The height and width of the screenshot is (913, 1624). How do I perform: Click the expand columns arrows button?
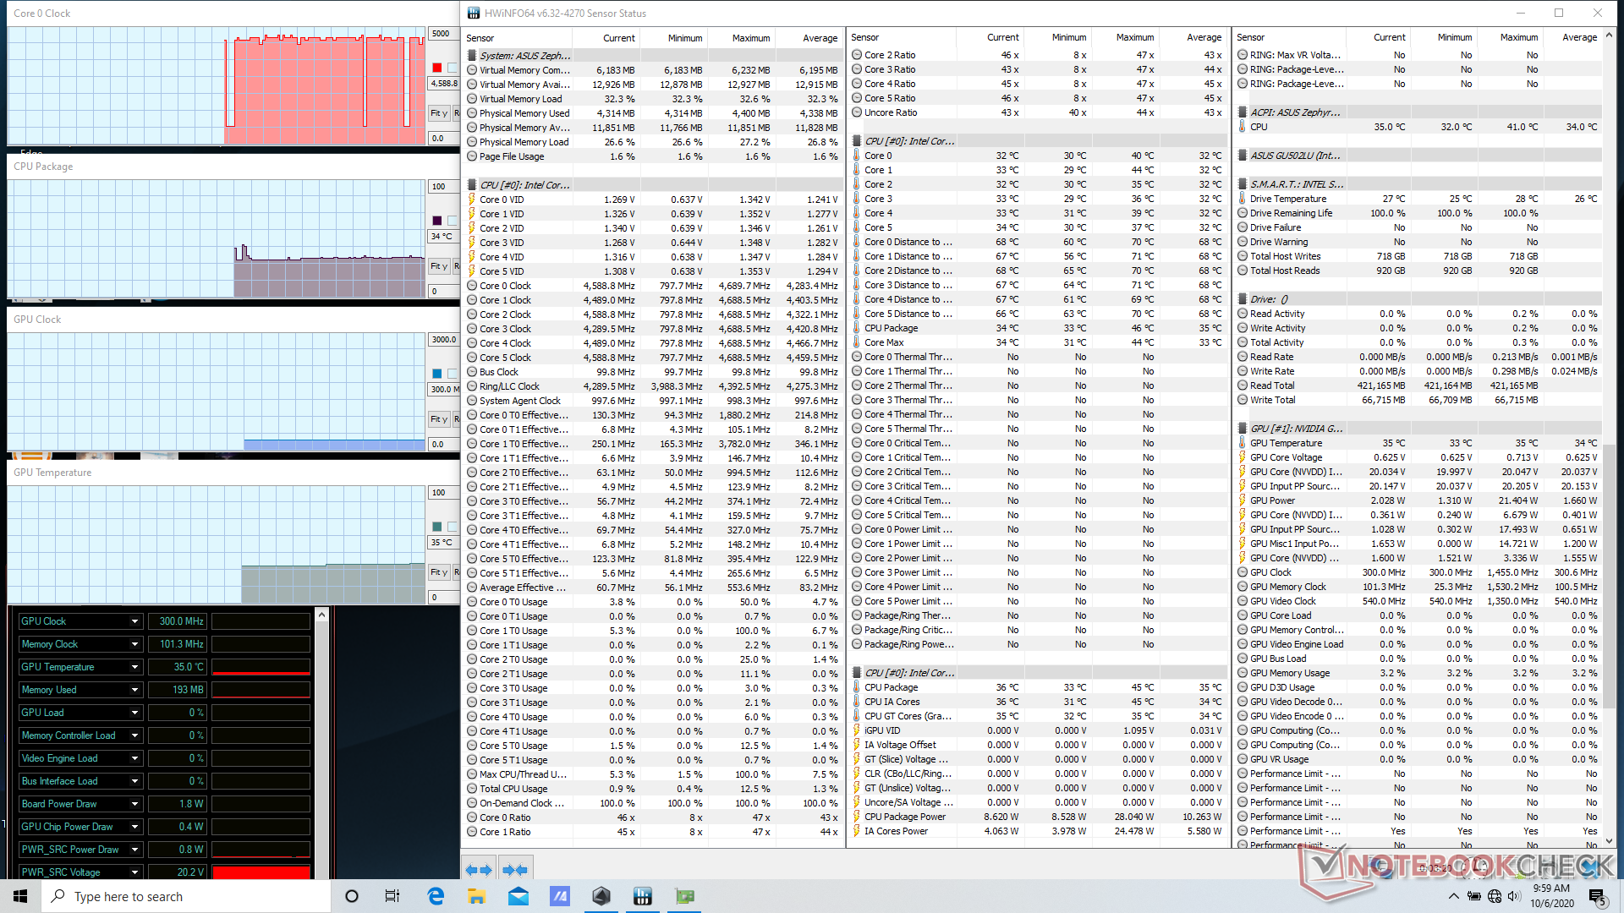click(479, 869)
